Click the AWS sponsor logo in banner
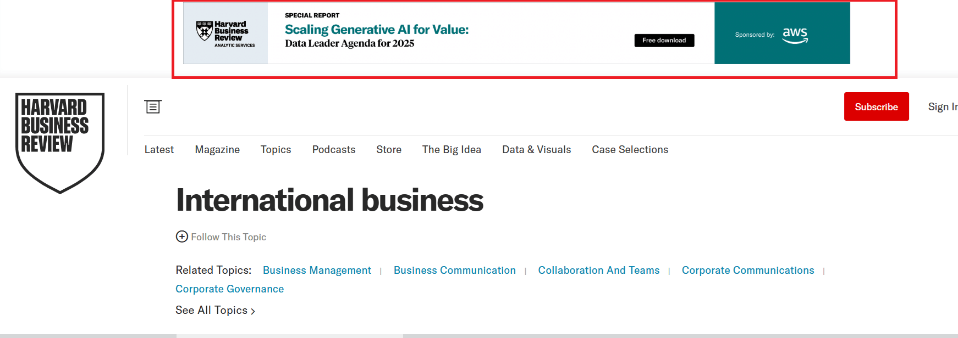The width and height of the screenshot is (958, 338). pos(795,35)
